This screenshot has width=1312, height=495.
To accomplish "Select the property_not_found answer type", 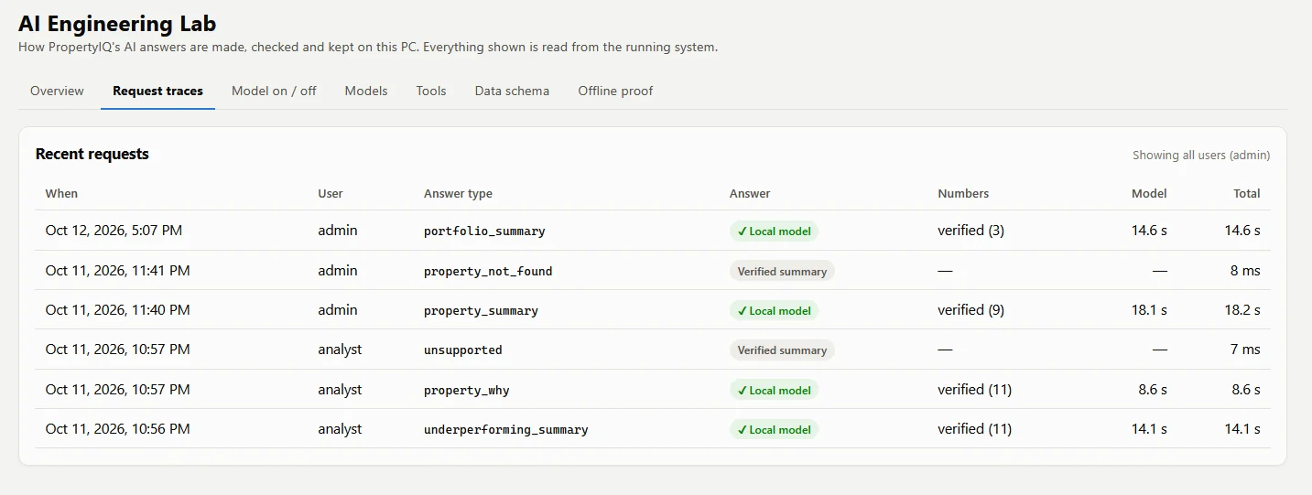I will [x=488, y=272].
